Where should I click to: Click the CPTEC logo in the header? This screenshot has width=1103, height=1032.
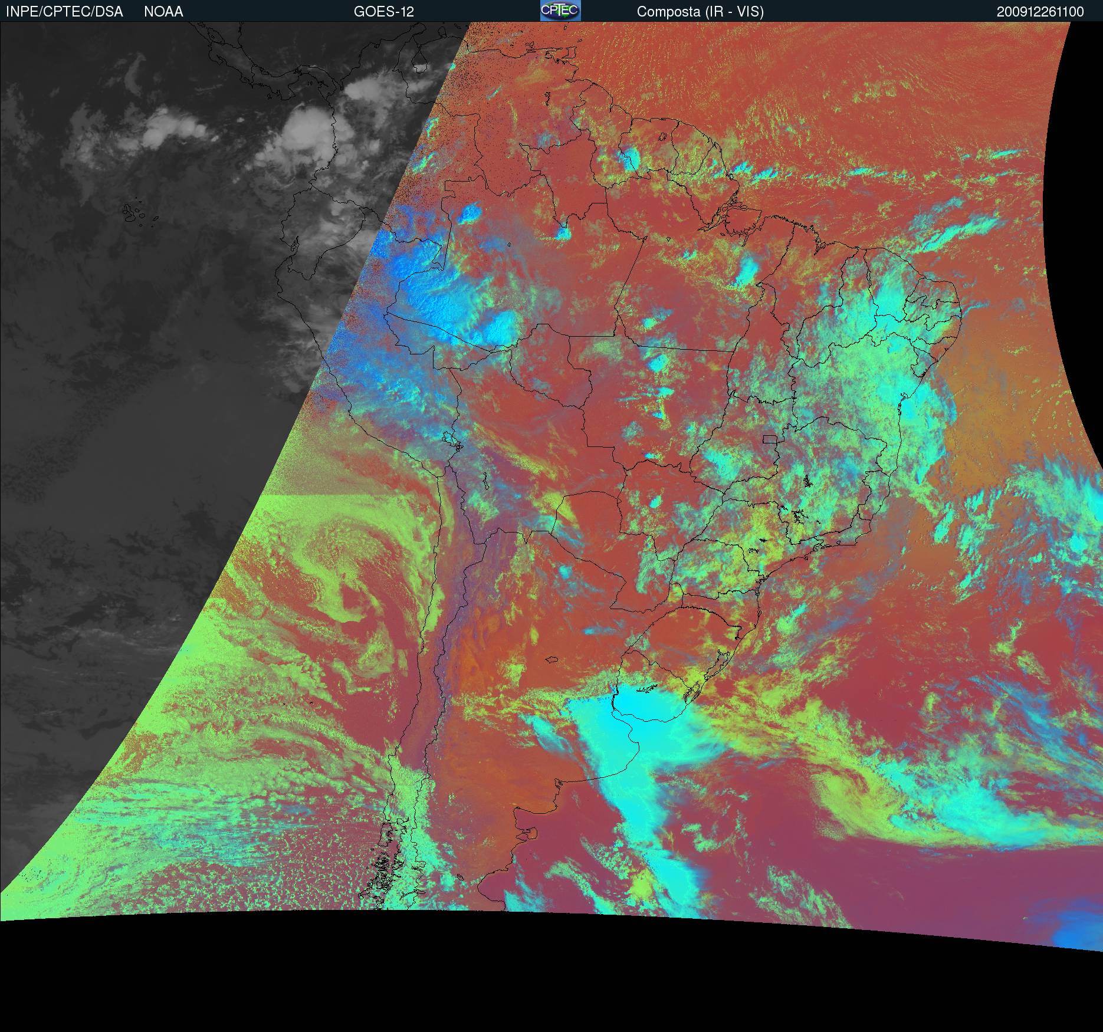560,11
